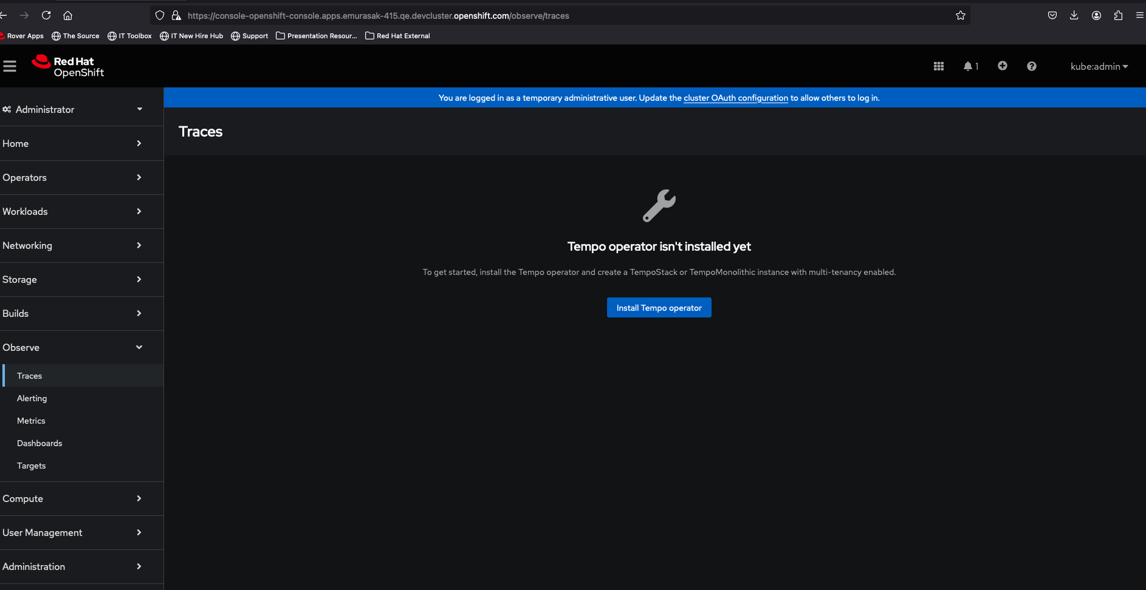Open the Rover Apps bookmark
This screenshot has width=1146, height=590.
click(x=22, y=36)
